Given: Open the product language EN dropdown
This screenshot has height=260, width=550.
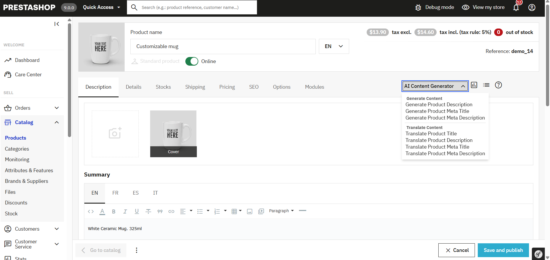Looking at the screenshot, I should click(334, 46).
